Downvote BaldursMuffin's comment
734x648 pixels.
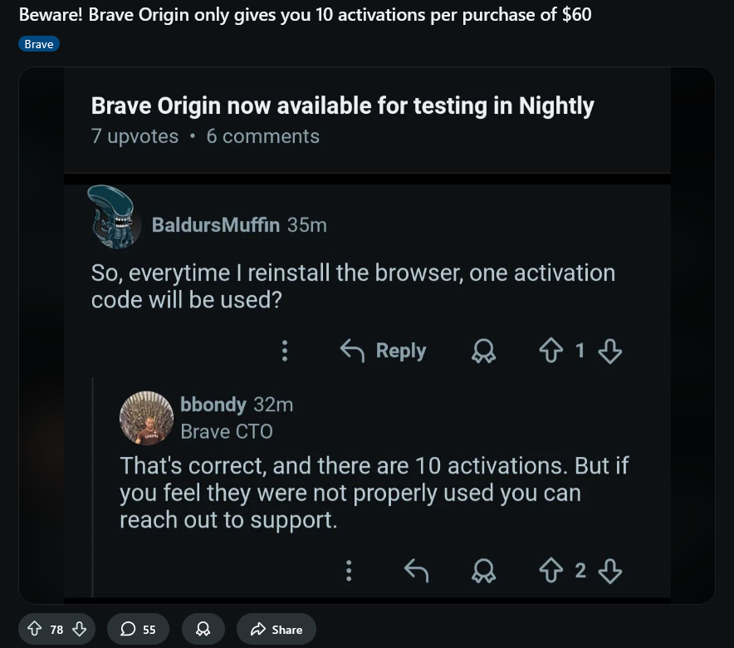pos(610,351)
